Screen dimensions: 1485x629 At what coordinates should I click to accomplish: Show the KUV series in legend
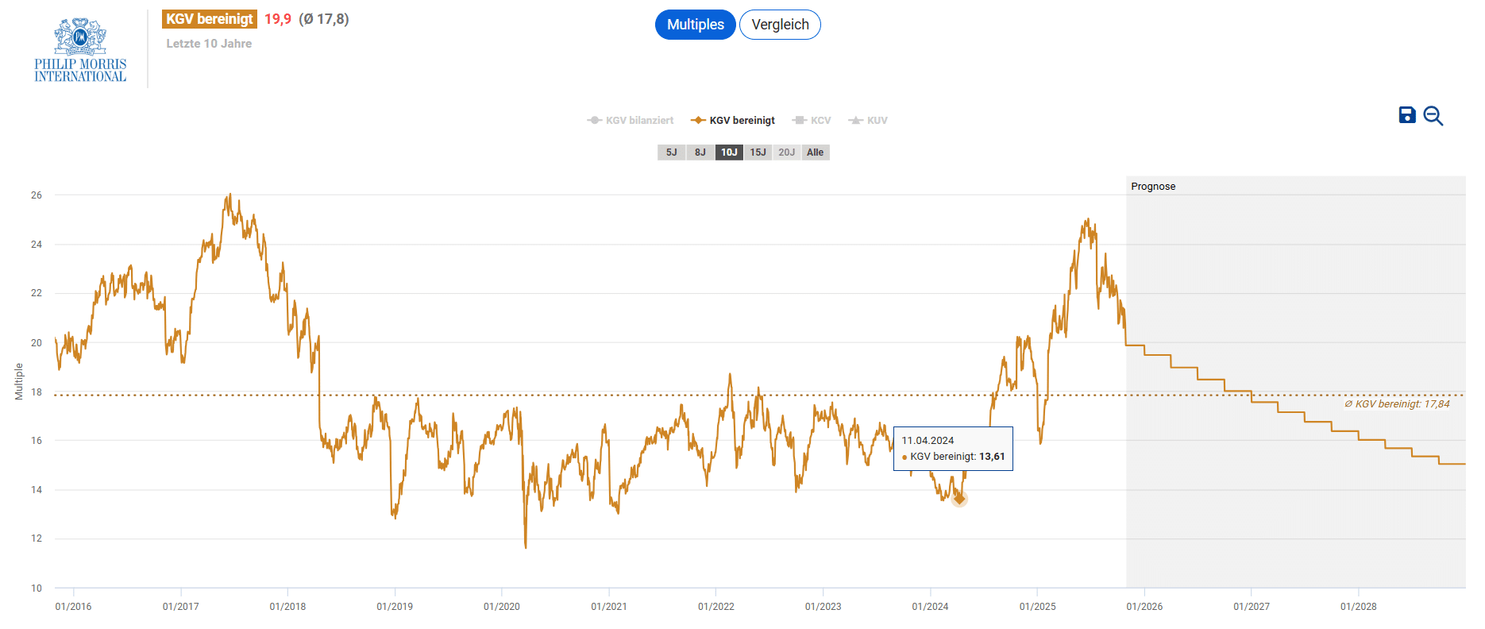(868, 121)
